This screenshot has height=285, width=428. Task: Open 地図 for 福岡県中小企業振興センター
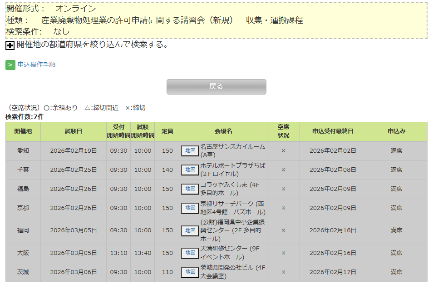(190, 230)
